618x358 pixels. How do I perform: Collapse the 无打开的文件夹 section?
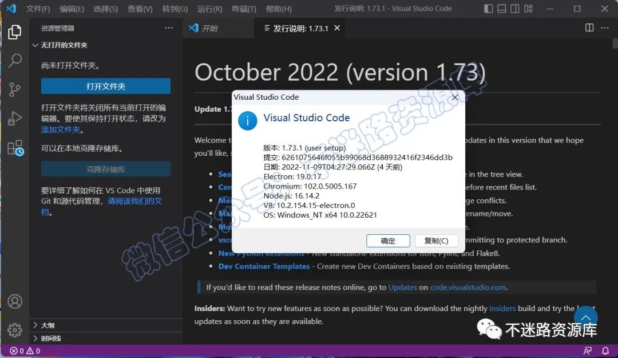pyautogui.click(x=106, y=45)
